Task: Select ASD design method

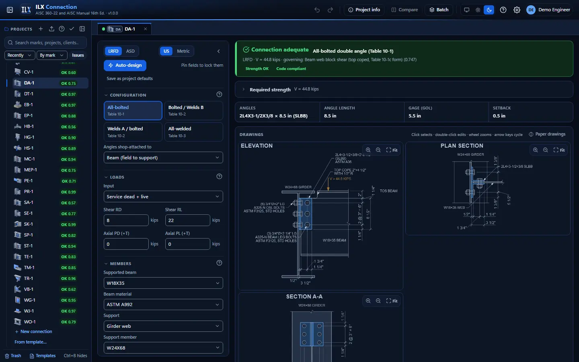Action: tap(130, 51)
